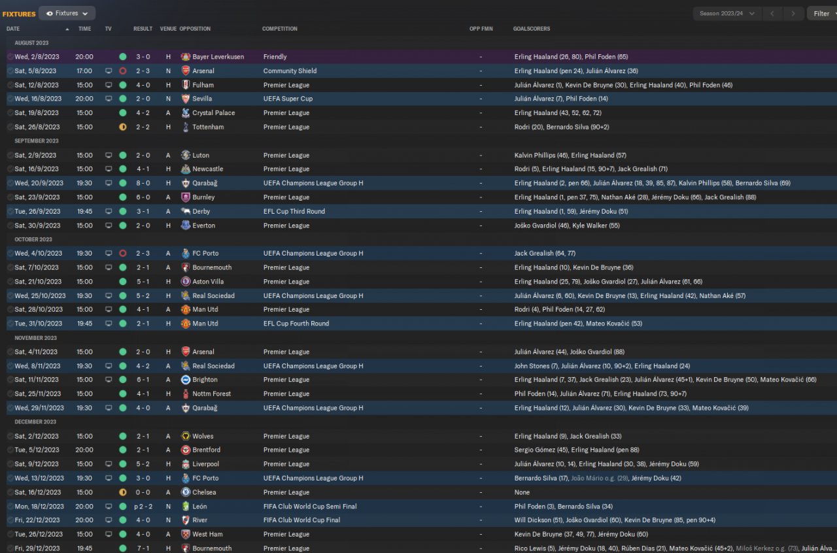Sort by the Competition column header
Viewport: 837px width, 553px height.
click(x=280, y=29)
